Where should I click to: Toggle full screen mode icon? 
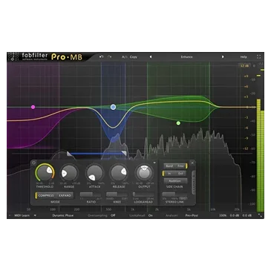click(259, 57)
